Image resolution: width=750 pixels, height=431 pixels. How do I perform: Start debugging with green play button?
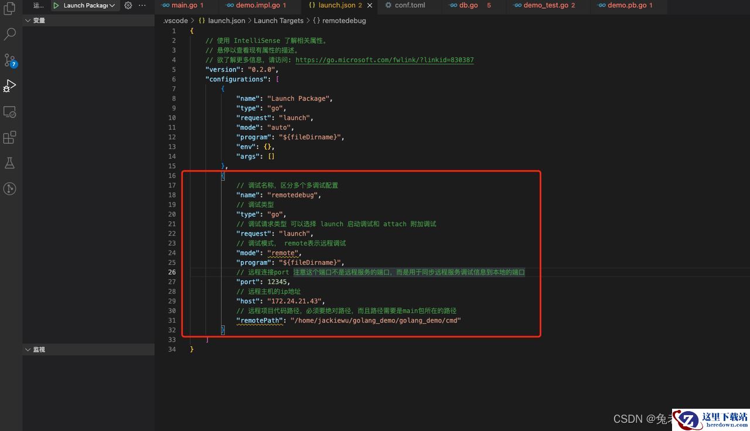click(56, 5)
